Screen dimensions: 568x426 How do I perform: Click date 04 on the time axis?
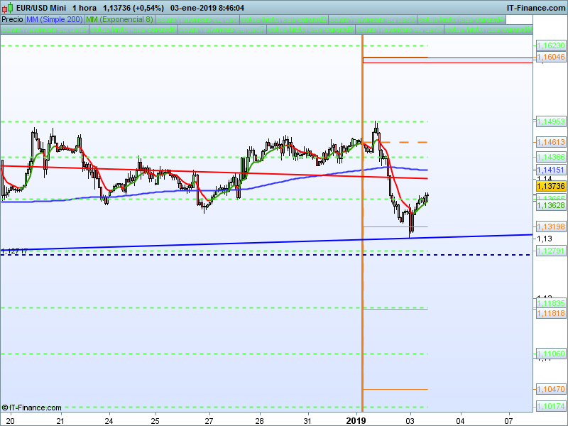click(x=460, y=421)
